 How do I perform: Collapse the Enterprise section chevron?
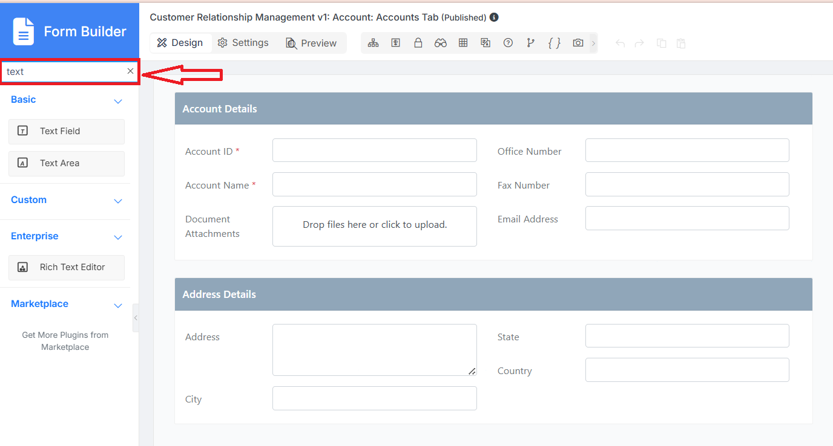point(118,237)
